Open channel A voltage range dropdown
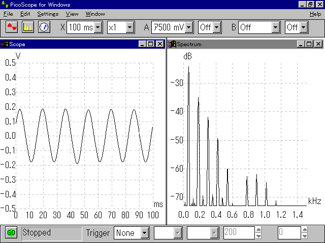Image resolution: width=325 pixels, height=243 pixels. click(x=189, y=27)
